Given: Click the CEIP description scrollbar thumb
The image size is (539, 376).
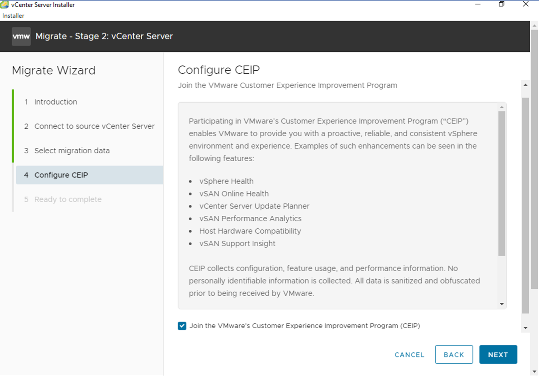Looking at the screenshot, I should coord(502,184).
